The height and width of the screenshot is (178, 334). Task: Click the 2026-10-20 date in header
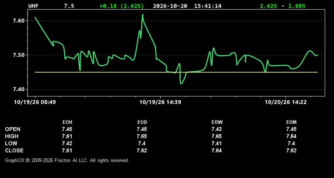tap(170, 6)
